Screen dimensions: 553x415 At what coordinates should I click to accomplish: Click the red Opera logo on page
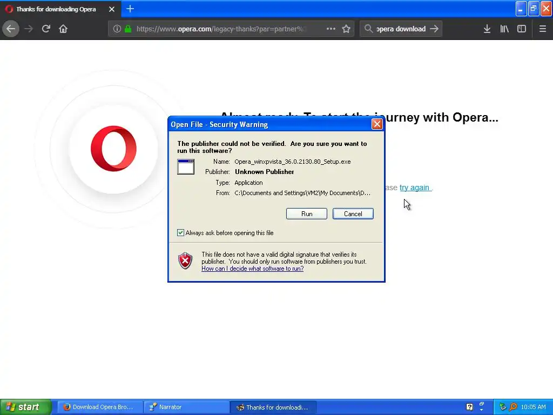tap(113, 149)
